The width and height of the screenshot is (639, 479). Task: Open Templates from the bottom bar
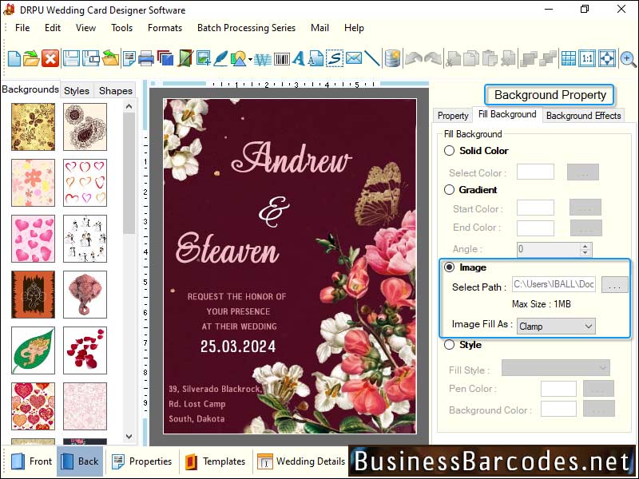(224, 461)
